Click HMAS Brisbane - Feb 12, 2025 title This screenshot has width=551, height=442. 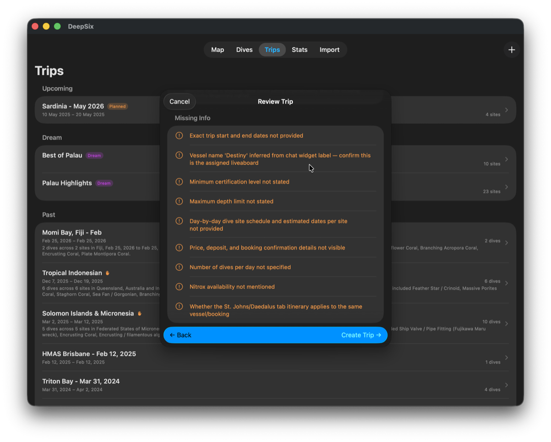89,353
